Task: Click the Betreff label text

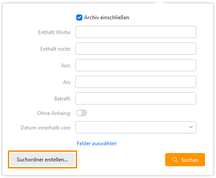Action: pos(63,99)
